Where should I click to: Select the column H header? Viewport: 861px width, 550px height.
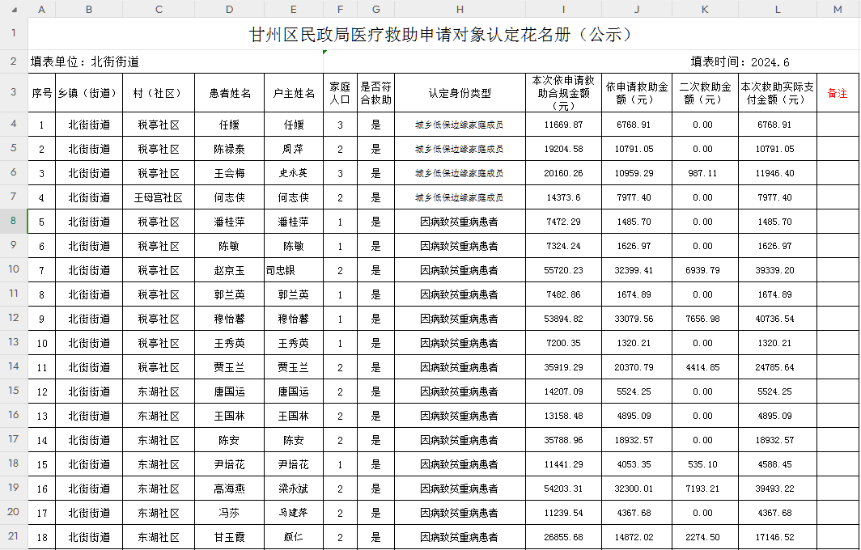[x=460, y=8]
